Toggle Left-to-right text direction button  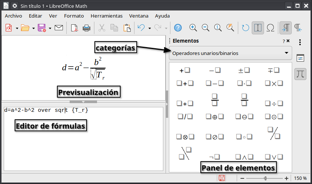click(285, 28)
